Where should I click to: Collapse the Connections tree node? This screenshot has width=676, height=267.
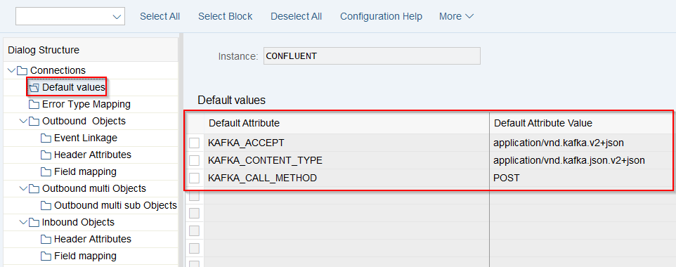(x=12, y=70)
